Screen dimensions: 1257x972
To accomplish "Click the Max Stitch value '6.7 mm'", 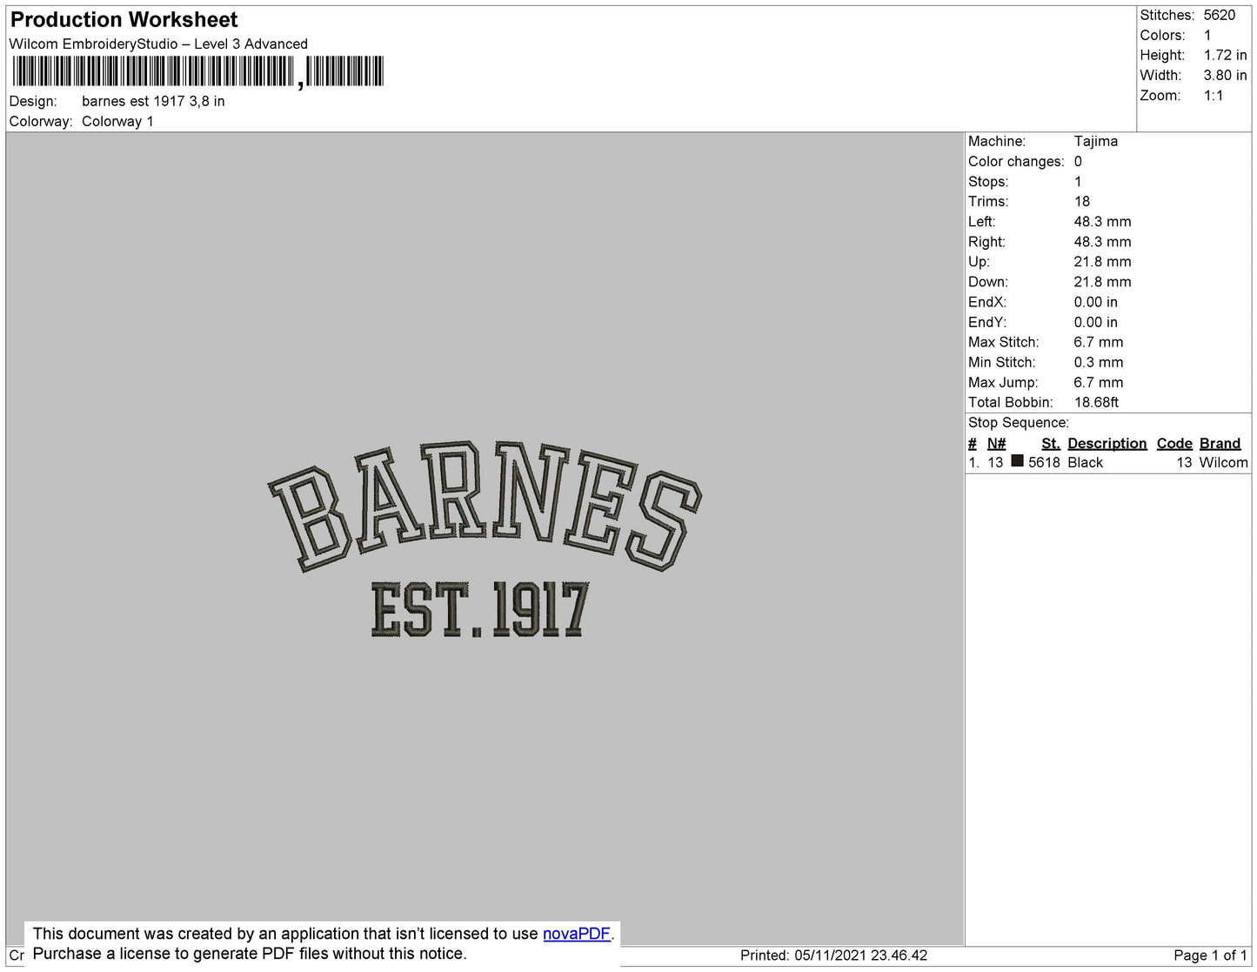I will point(1099,342).
